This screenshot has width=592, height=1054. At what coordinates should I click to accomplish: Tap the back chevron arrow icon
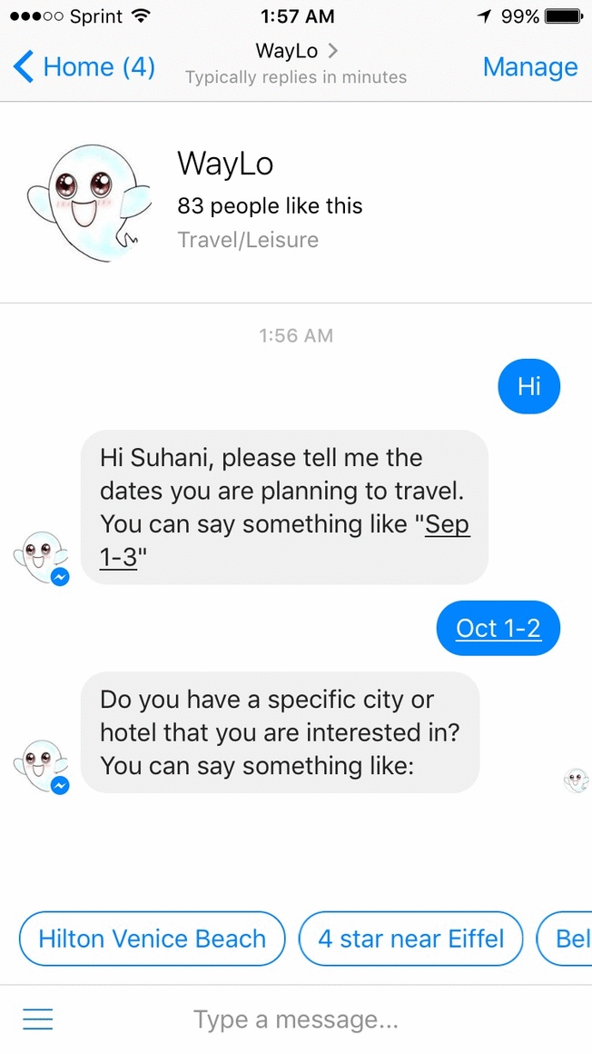[x=23, y=66]
